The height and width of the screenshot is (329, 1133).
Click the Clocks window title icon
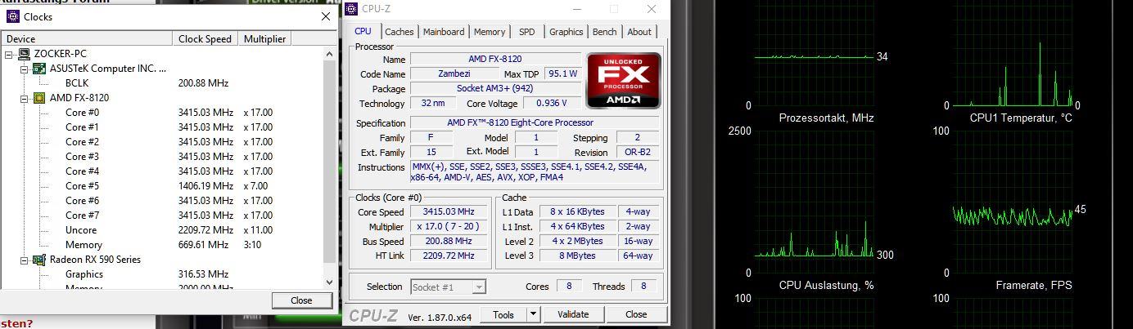(13, 16)
